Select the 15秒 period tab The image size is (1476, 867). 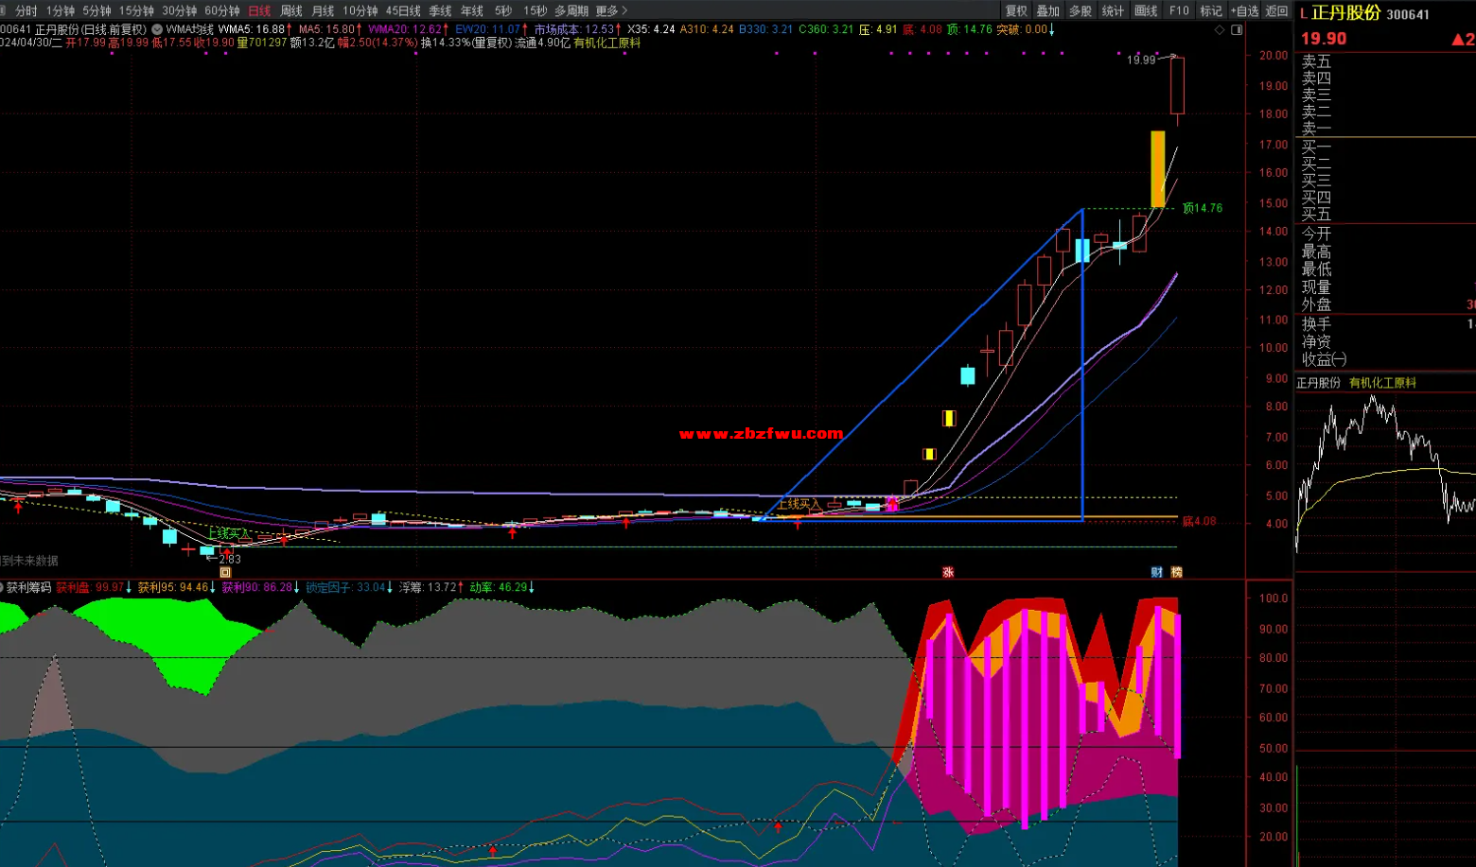point(535,10)
